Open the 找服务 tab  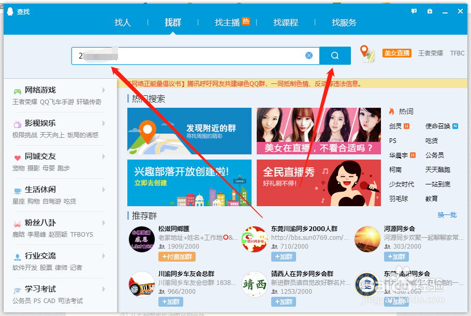[x=344, y=22]
